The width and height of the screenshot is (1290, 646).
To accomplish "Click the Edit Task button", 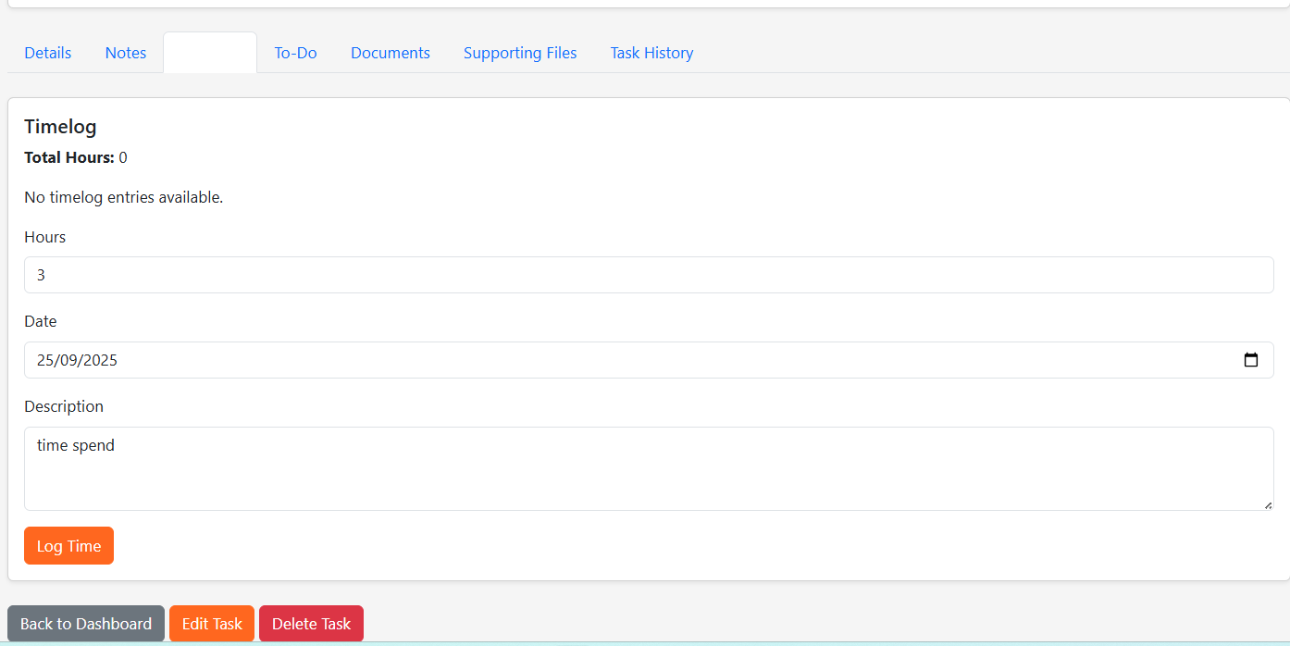I will [211, 623].
